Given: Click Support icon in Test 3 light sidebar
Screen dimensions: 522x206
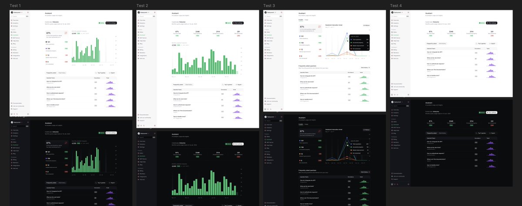Looking at the screenshot, I should coord(265,104).
